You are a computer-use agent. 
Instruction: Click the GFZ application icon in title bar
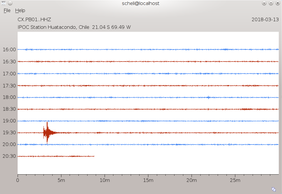point(4,3)
